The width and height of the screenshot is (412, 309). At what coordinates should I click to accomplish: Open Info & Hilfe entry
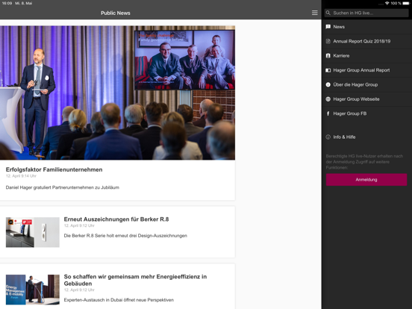(366, 137)
